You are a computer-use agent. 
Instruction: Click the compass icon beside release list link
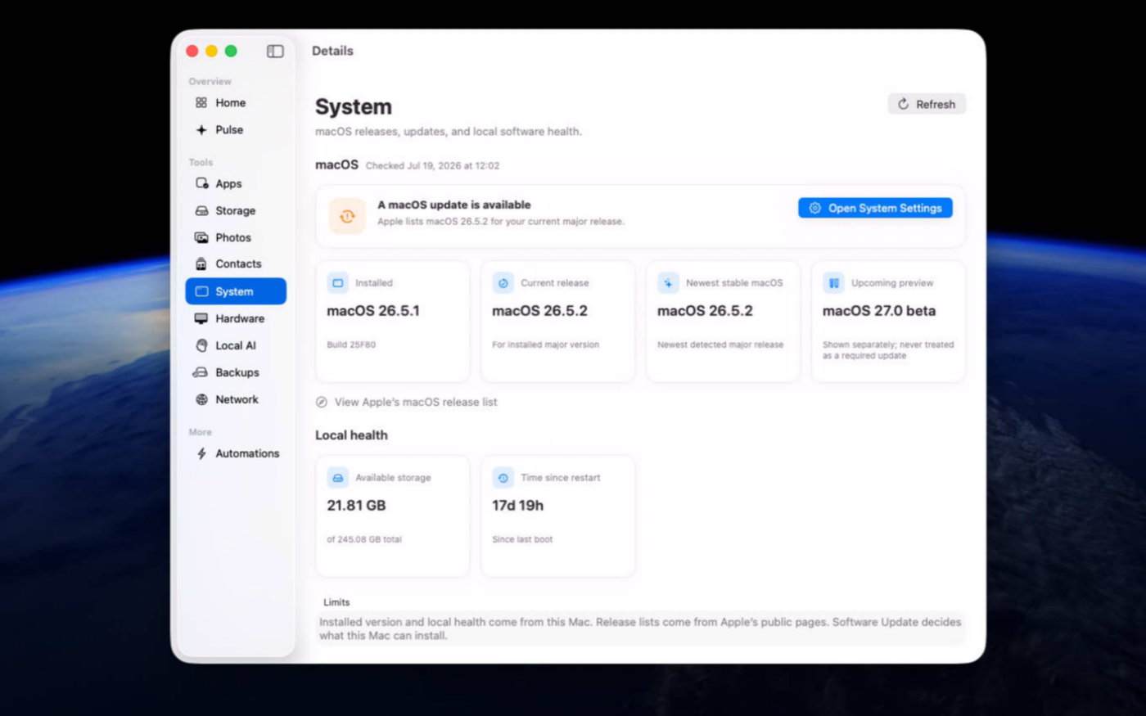coord(322,403)
